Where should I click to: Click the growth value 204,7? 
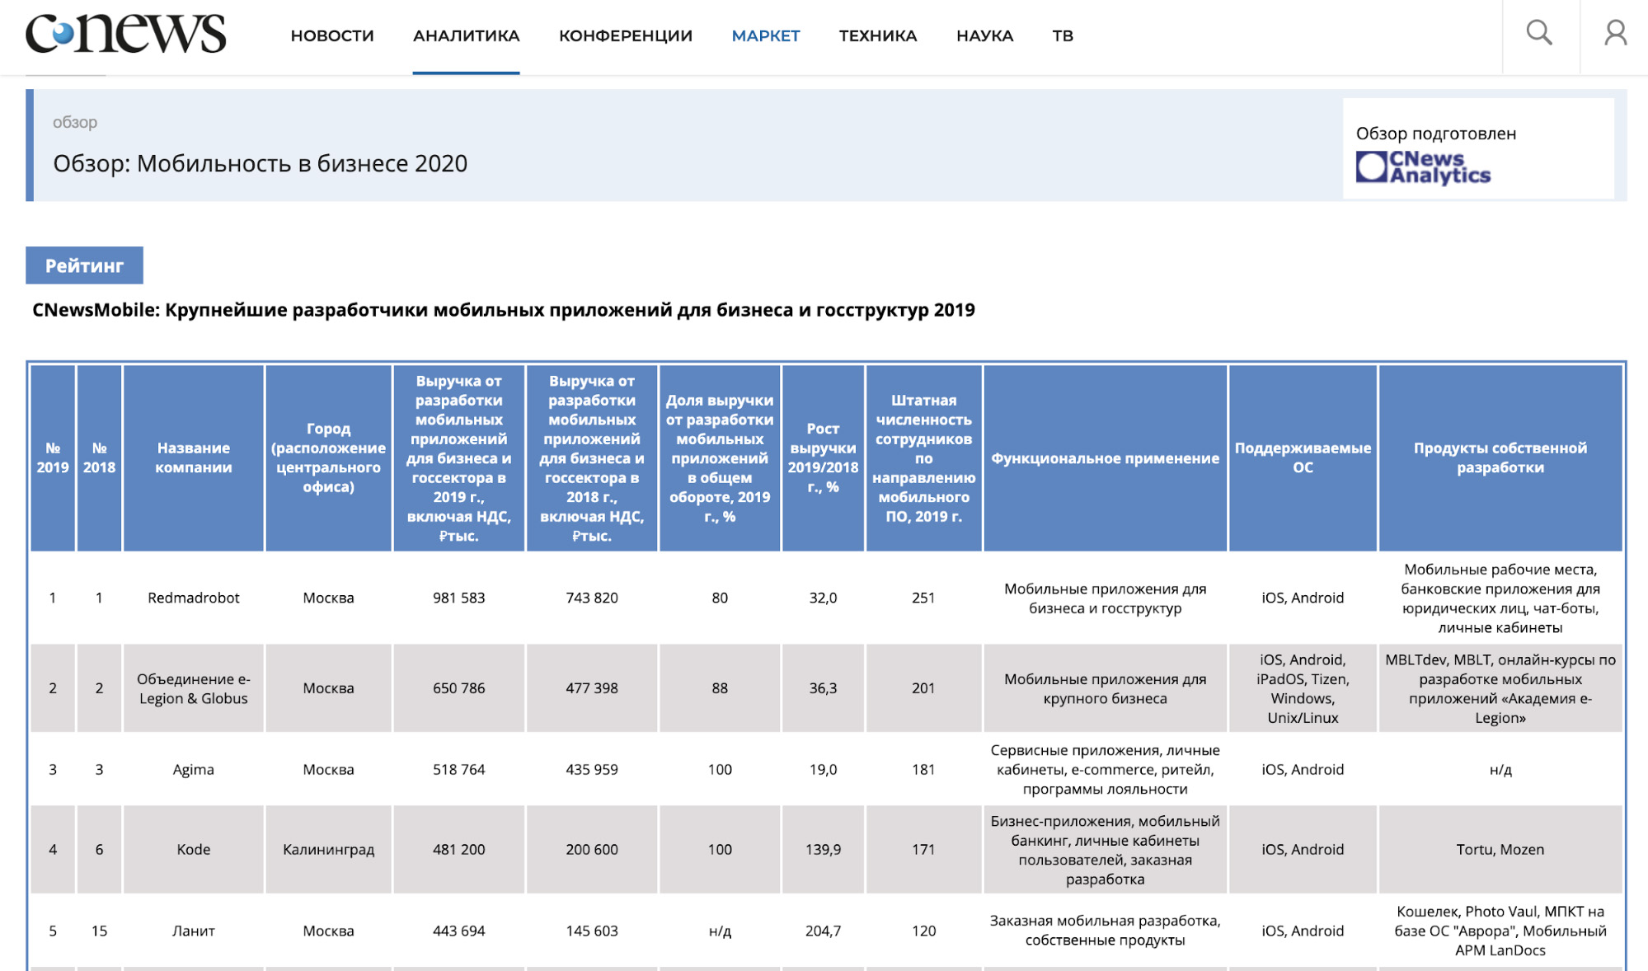(x=823, y=931)
